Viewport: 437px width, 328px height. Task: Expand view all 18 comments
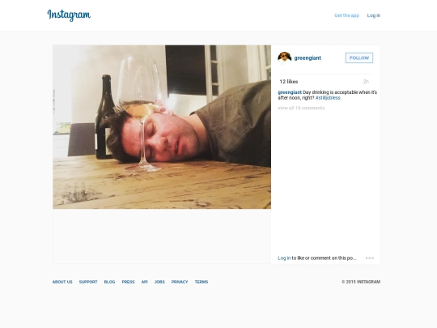[x=301, y=108]
